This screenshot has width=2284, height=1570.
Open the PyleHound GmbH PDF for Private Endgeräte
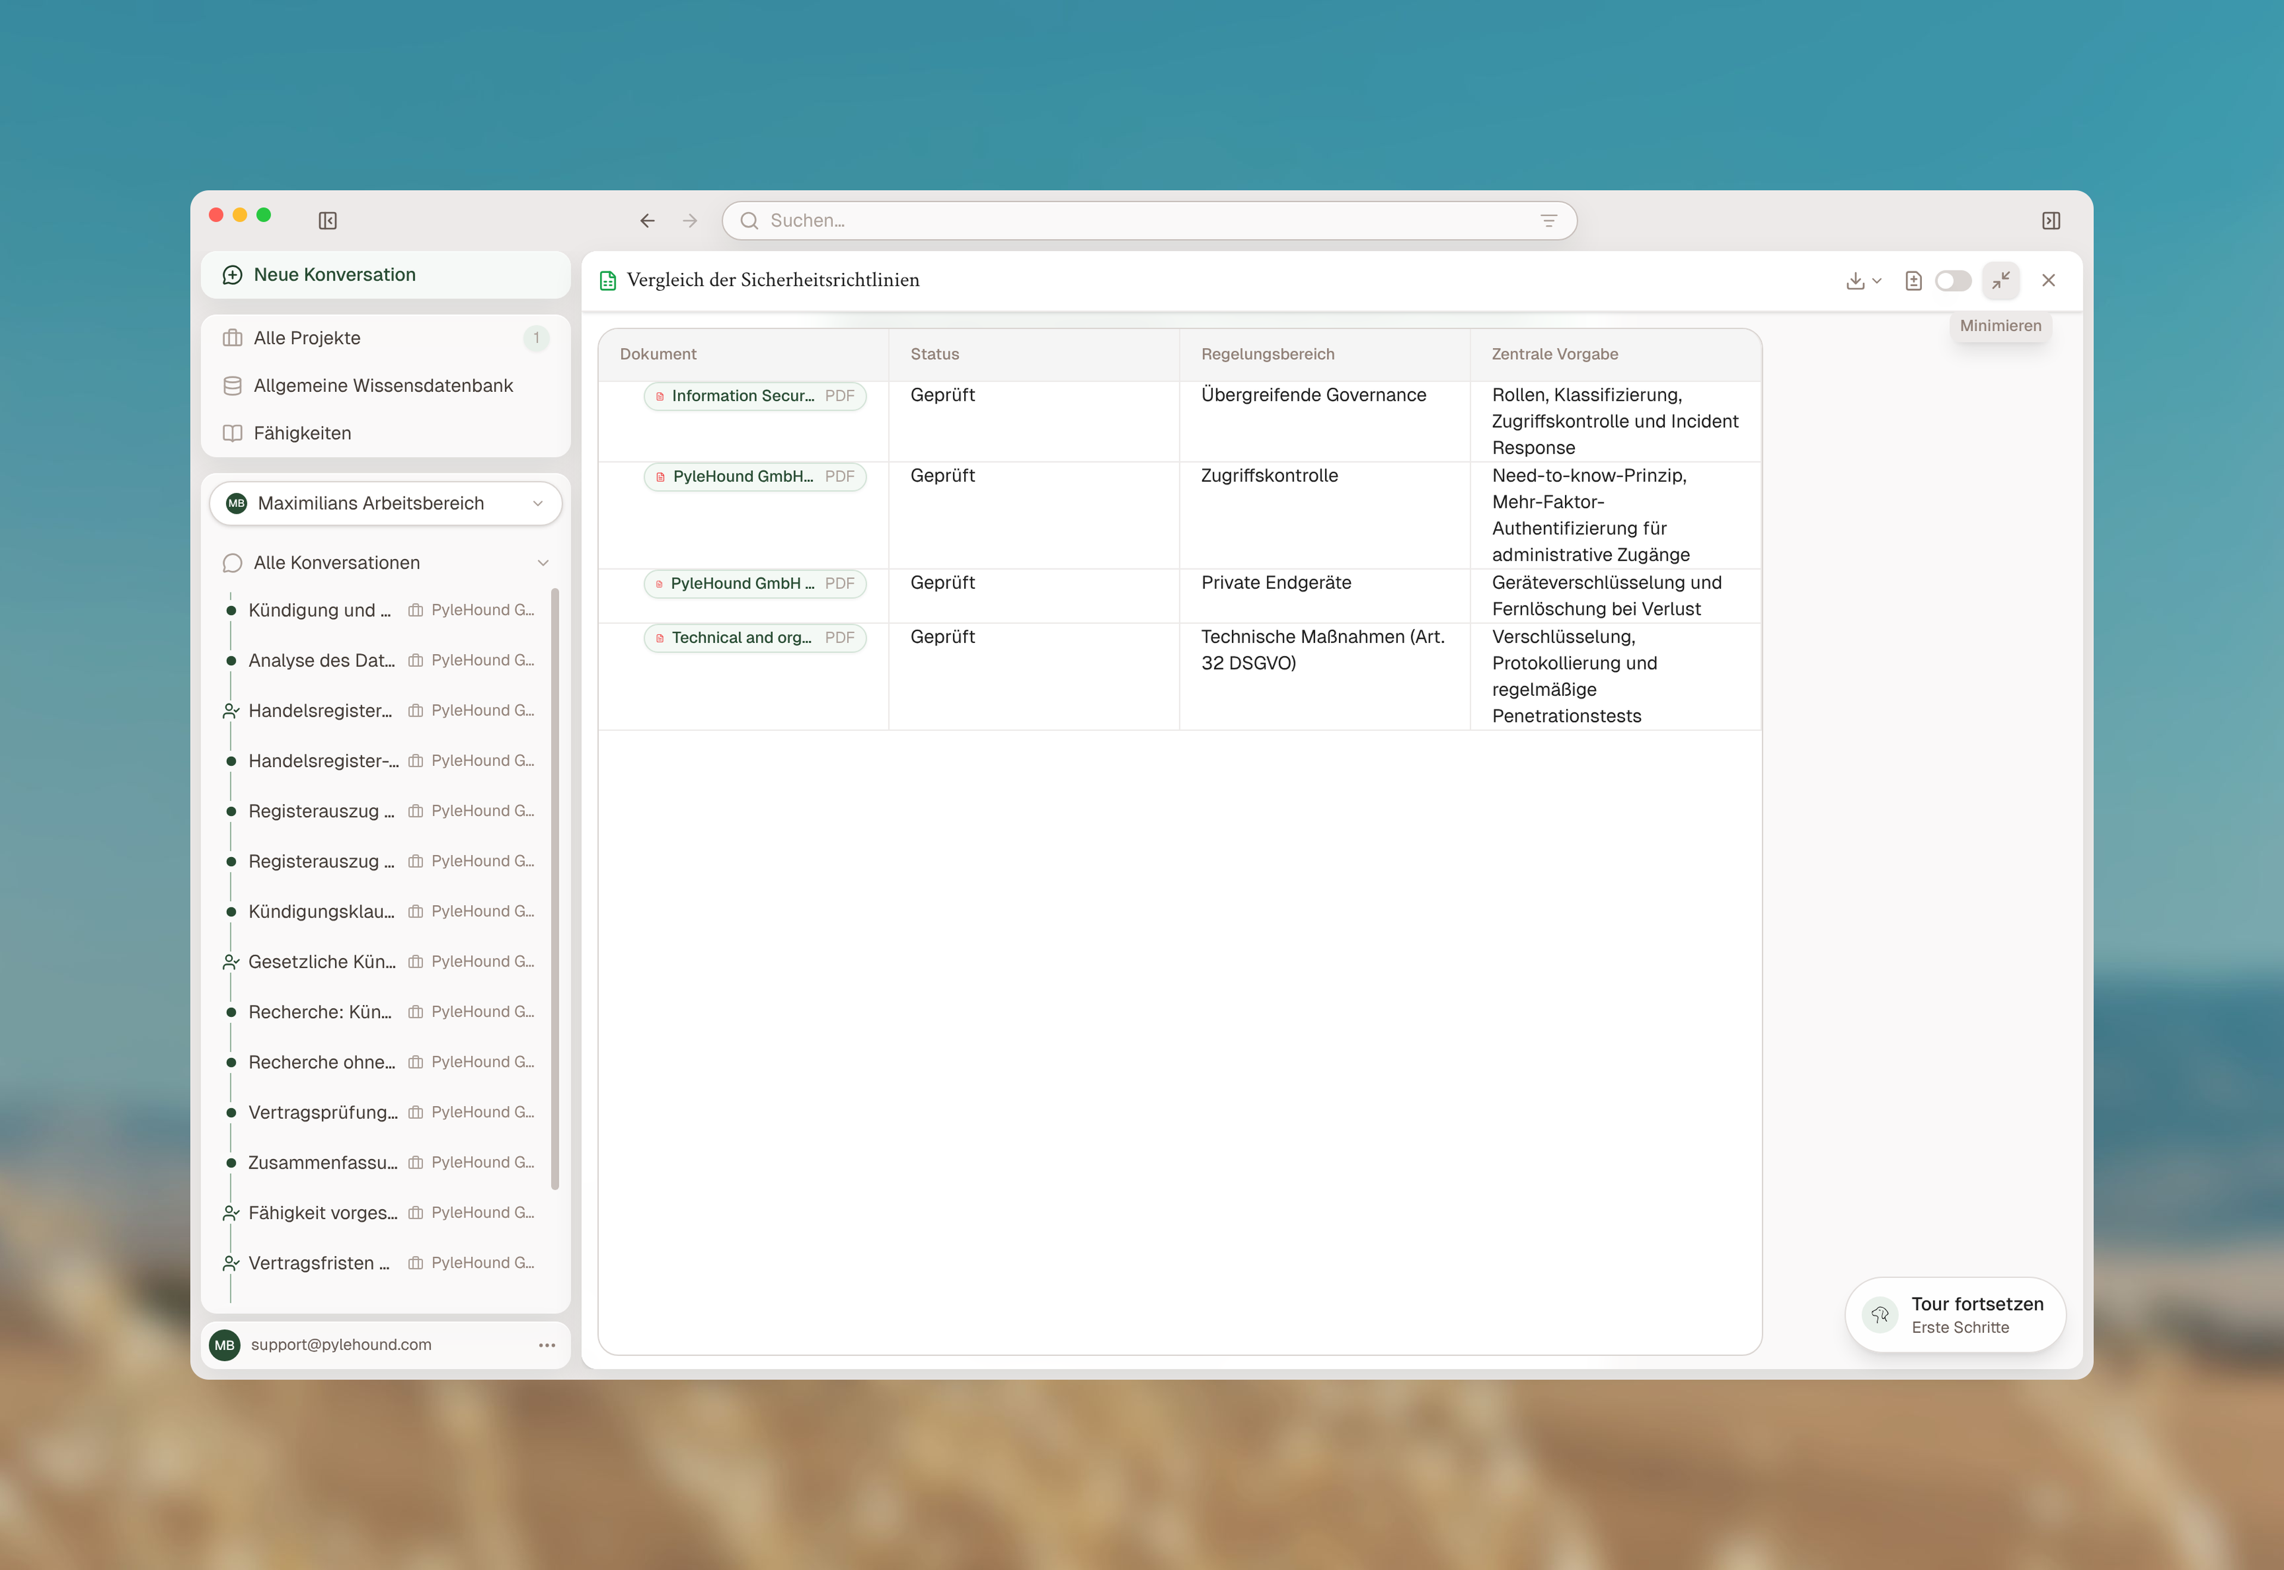click(754, 583)
